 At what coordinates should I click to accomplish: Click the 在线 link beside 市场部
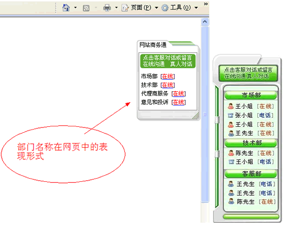(168, 76)
